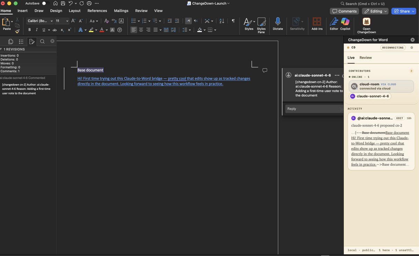Open the Undo history dropdown arrow
Image resolution: width=419 pixels, height=256 pixels.
tap(76, 3)
